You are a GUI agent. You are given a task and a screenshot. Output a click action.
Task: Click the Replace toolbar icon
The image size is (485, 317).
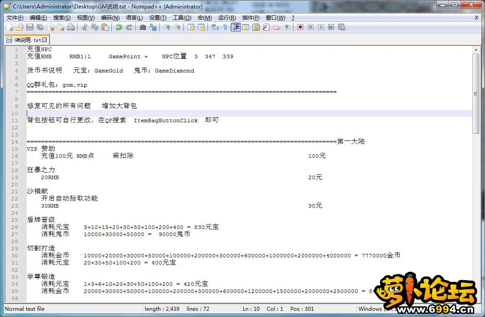pos(153,28)
